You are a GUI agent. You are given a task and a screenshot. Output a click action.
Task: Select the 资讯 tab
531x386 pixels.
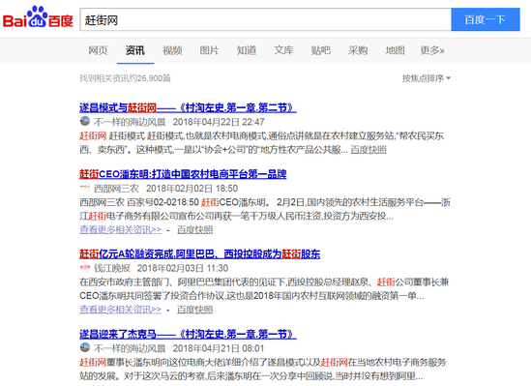point(135,50)
